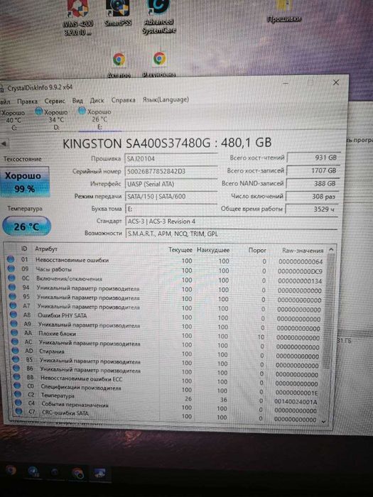Open left Chrome shortcut 'Акт про'
The width and height of the screenshot is (373, 497).
119,65
